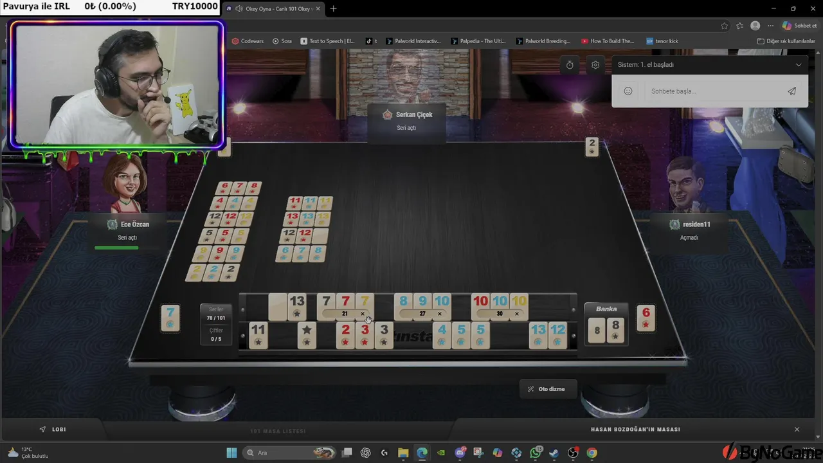Screen dimensions: 823x463
Task: Expand Diğer sık kullanılanlar folder
Action: pos(786,41)
